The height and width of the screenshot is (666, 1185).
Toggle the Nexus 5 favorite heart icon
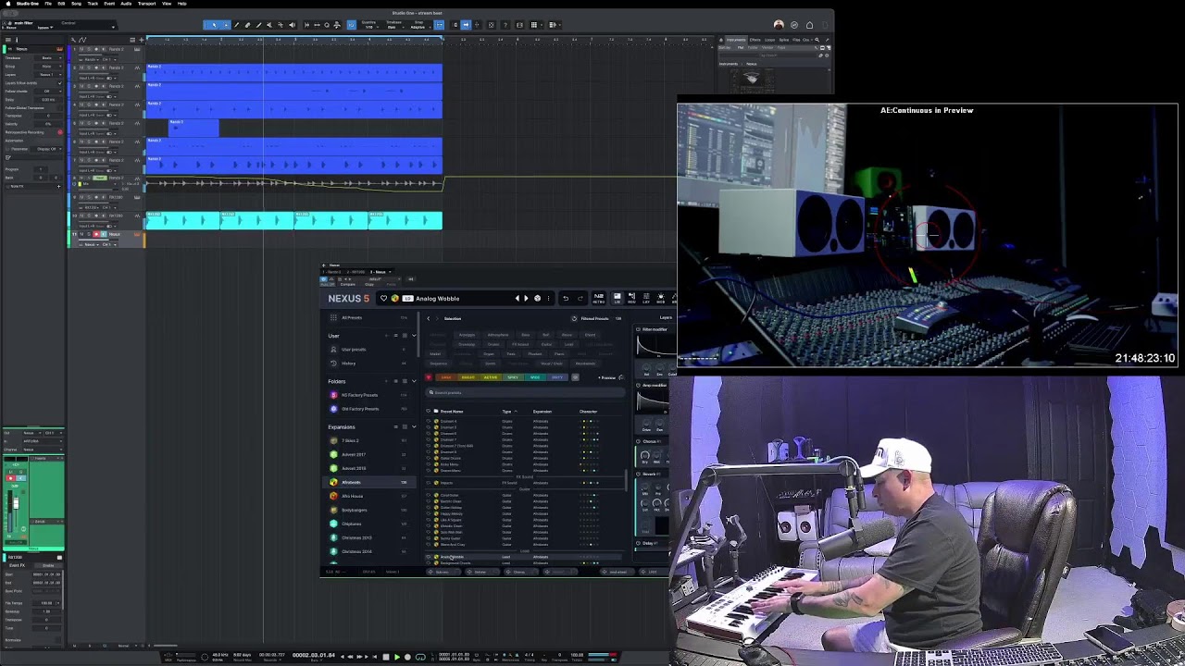pyautogui.click(x=383, y=299)
